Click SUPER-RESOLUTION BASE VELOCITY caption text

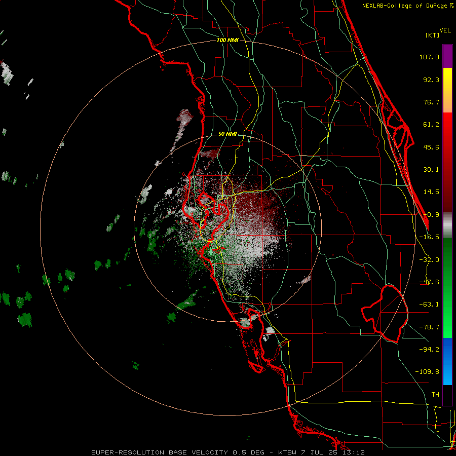pyautogui.click(x=160, y=452)
